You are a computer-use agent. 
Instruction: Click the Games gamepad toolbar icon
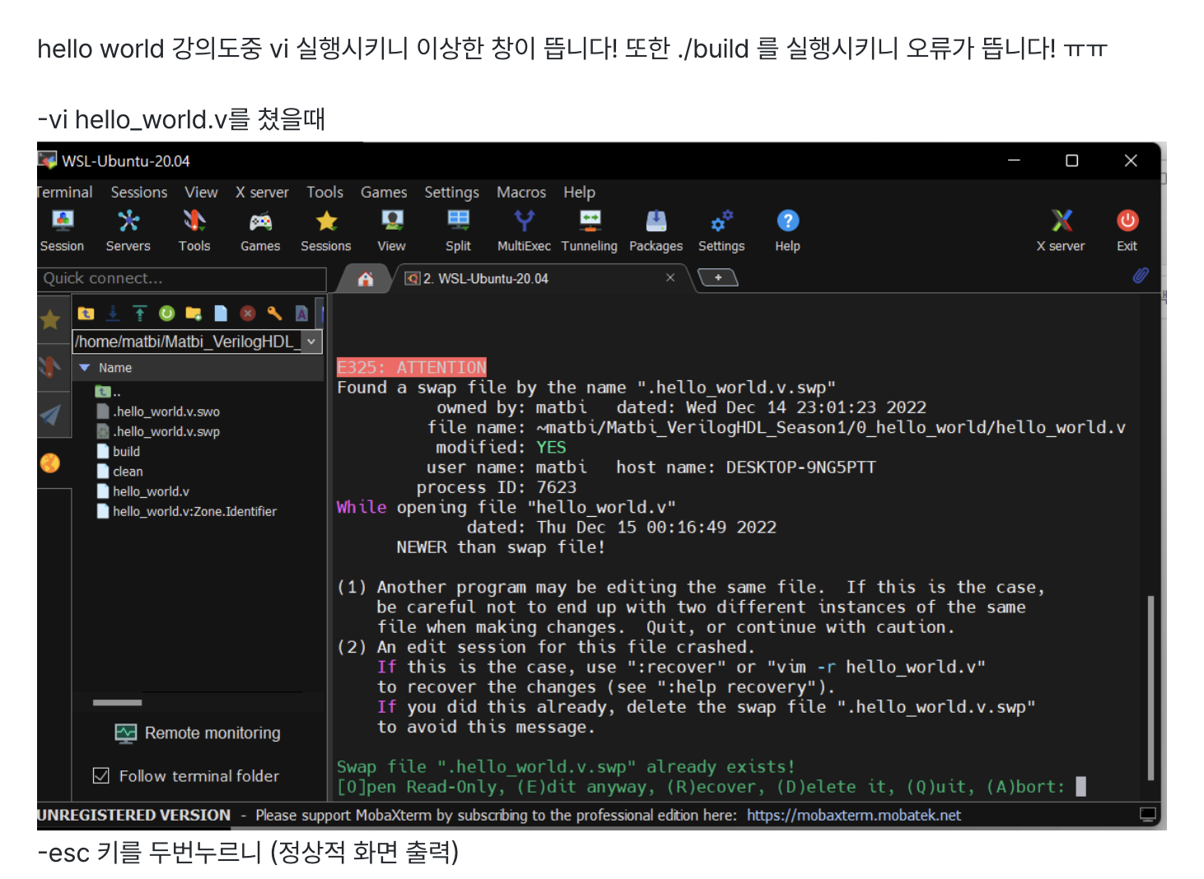260,230
